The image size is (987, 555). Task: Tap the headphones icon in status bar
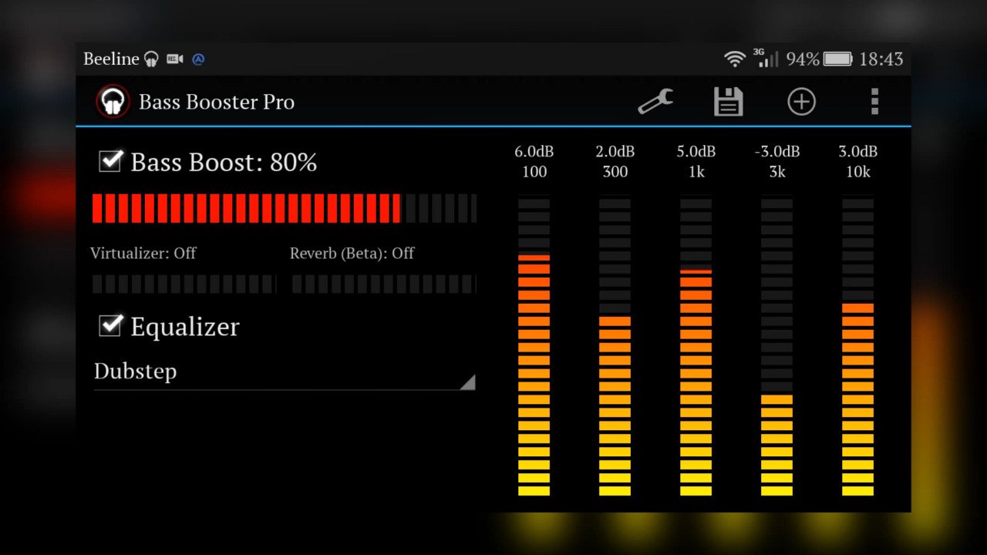pyautogui.click(x=151, y=59)
